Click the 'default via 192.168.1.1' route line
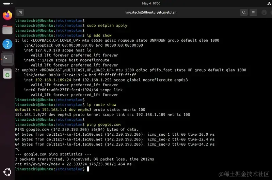The width and height of the screenshot is (272, 180). click(80, 110)
